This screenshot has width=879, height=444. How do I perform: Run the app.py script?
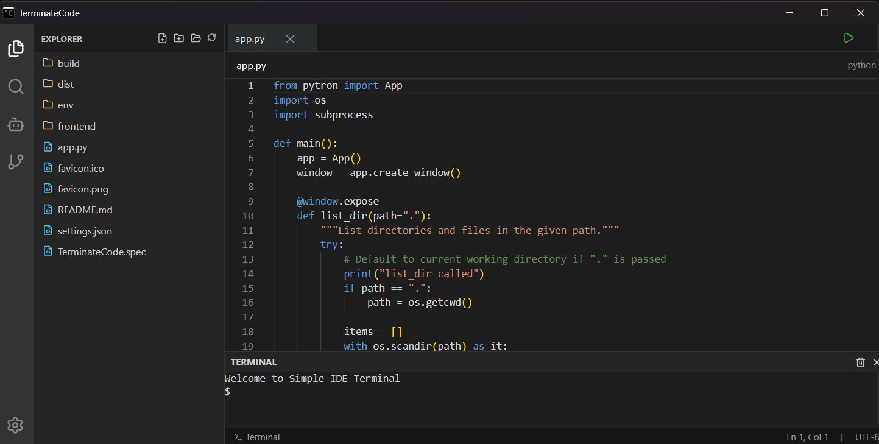click(849, 37)
